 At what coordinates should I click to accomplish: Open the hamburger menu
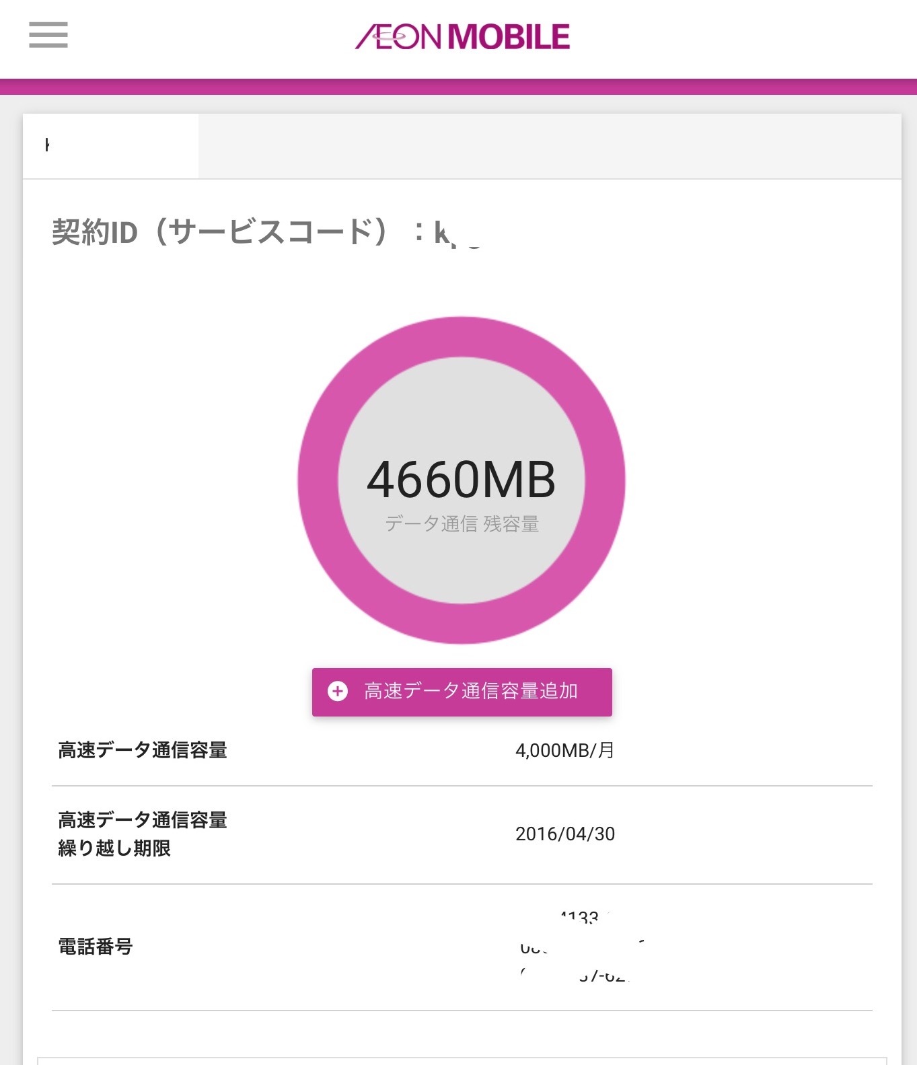[x=48, y=35]
